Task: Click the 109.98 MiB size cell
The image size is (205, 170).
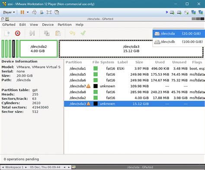Action: pyautogui.click(x=139, y=86)
